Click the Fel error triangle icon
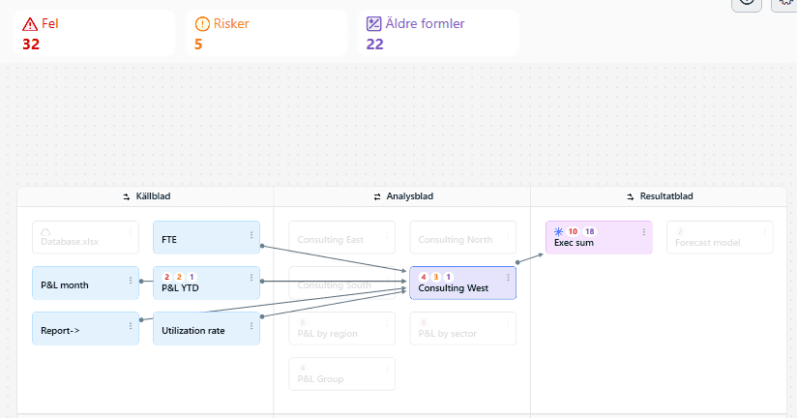Viewport: 797px width, 418px height. (30, 24)
